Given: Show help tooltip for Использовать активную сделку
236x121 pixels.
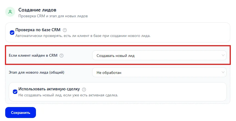Looking at the screenshot, I should tap(84, 90).
